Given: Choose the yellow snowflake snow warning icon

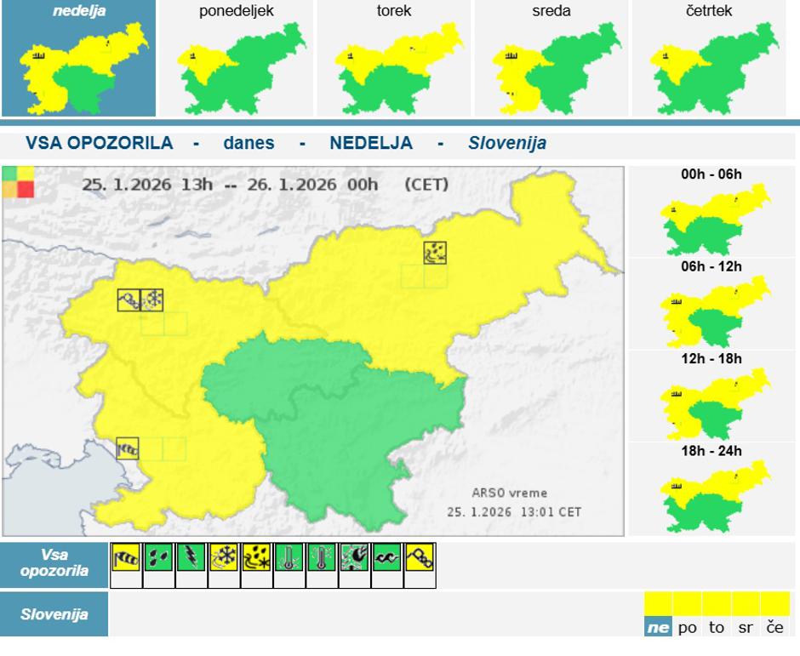Looking at the screenshot, I should pyautogui.click(x=224, y=557).
